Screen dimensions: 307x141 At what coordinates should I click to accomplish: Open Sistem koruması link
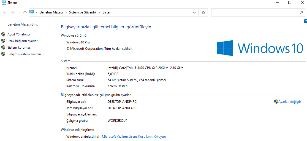pos(19,48)
